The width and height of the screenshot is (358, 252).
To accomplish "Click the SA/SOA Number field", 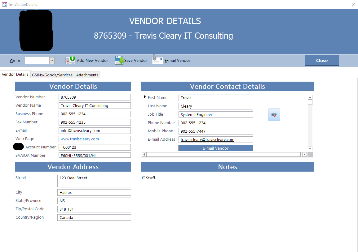I will coord(95,156).
